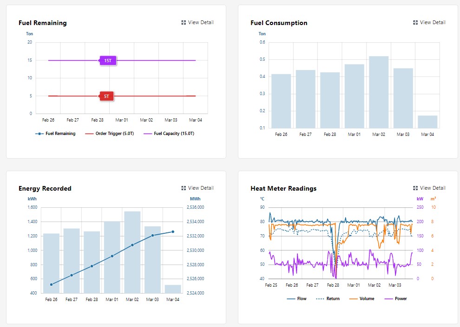Select Mar 04 bar in Fuel Consumption
This screenshot has height=327, width=460.
(427, 122)
